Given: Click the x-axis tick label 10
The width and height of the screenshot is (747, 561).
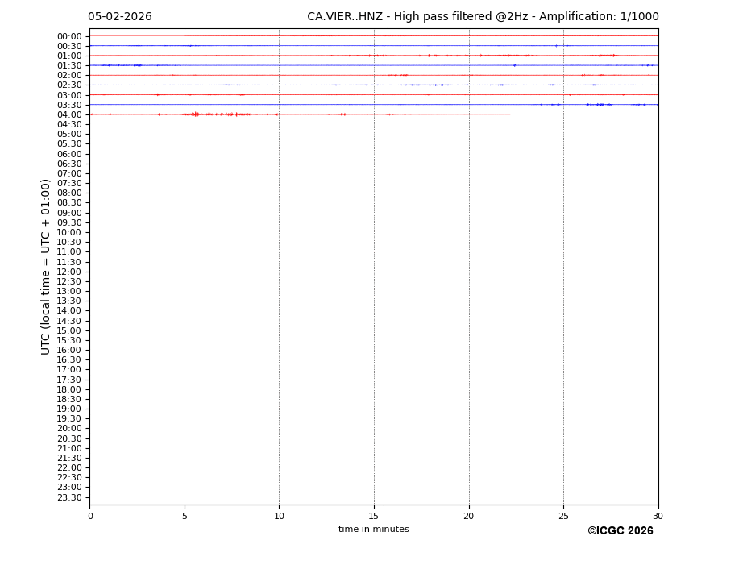Looking at the screenshot, I should point(279,516).
